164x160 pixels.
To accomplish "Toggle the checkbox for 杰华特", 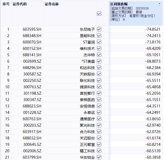I will [99, 55].
